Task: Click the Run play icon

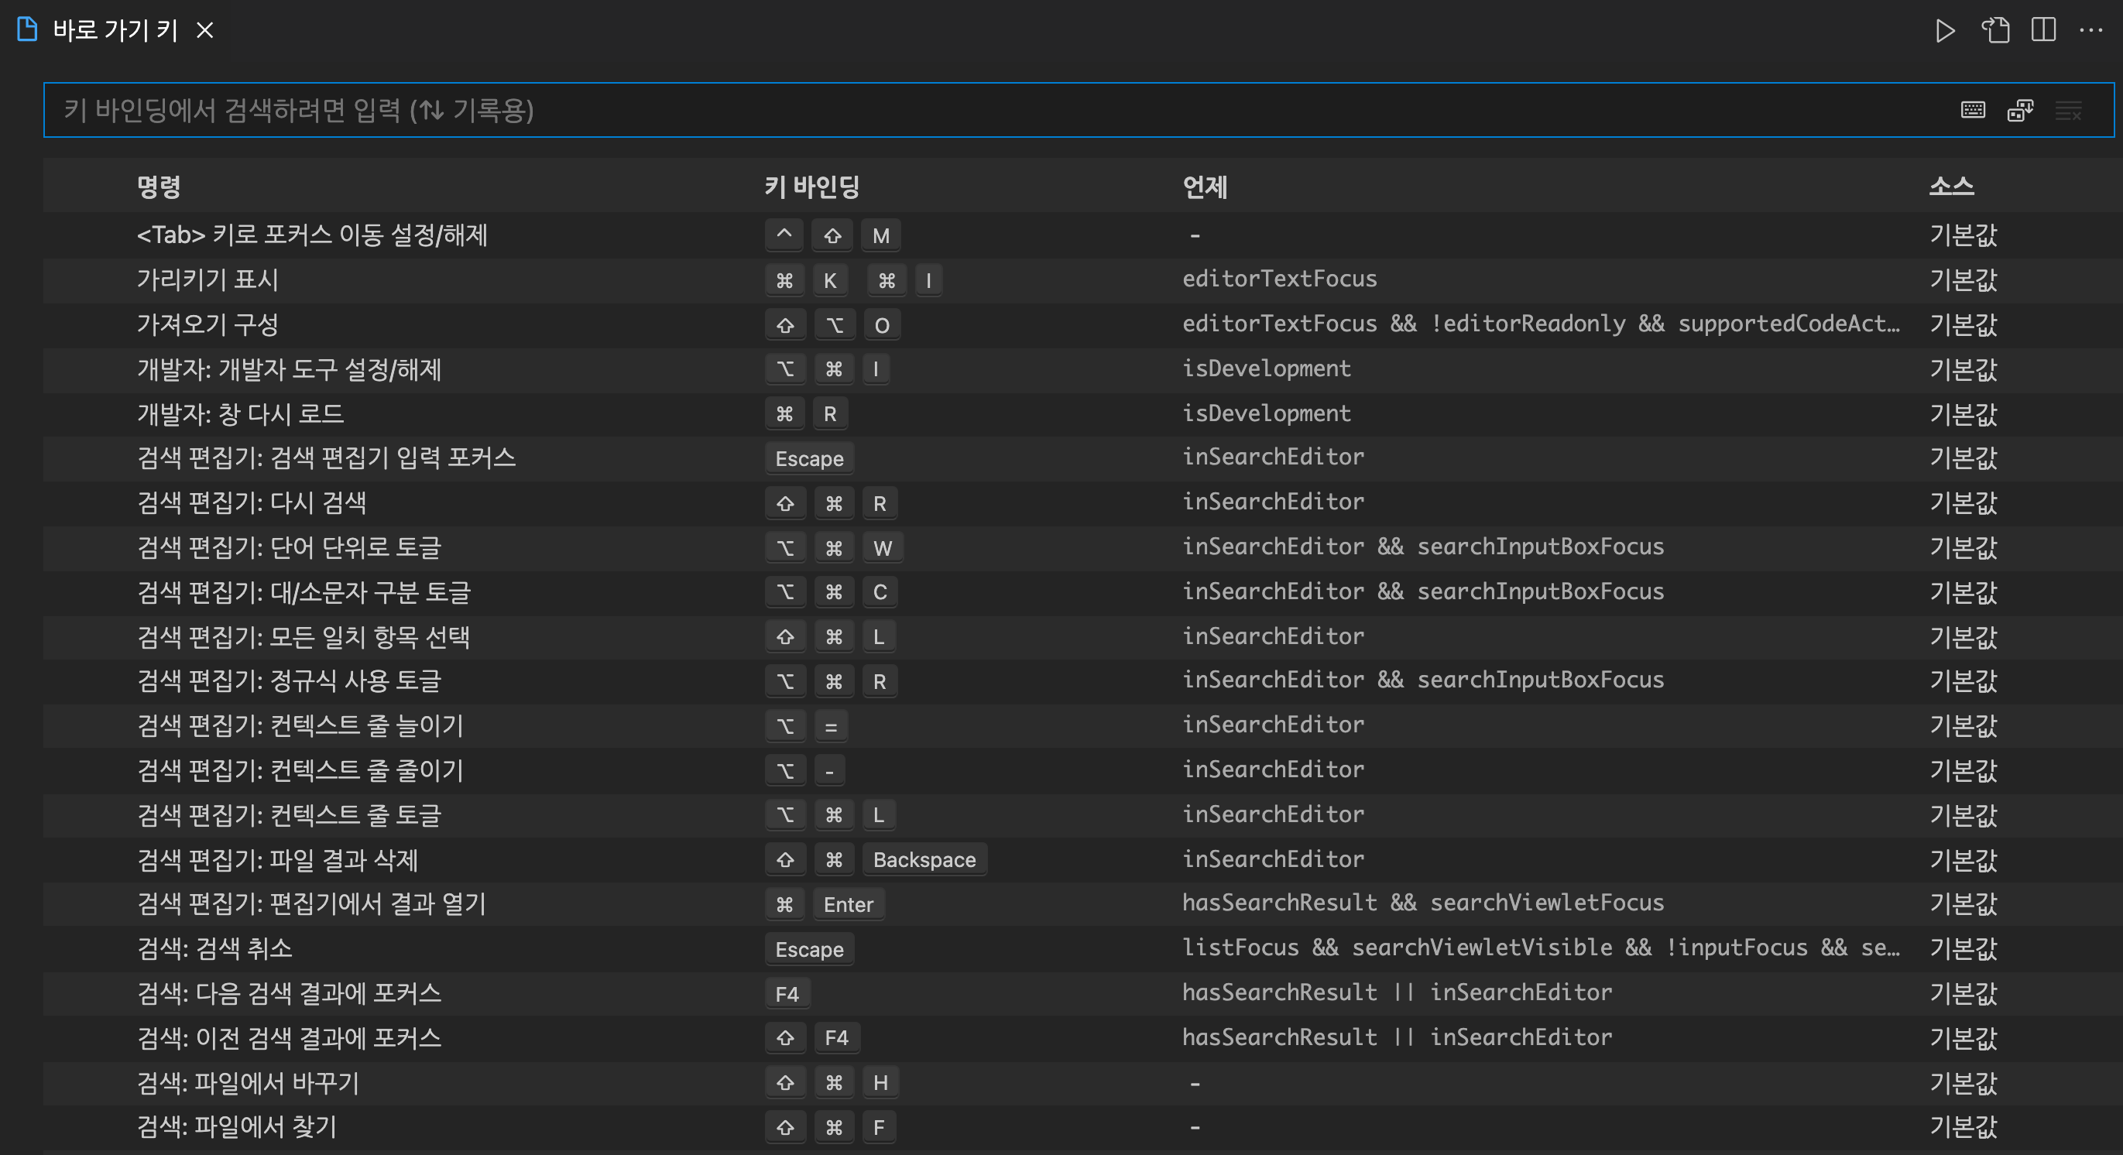Action: point(1945,31)
